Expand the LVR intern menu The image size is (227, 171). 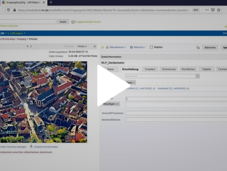(x=17, y=33)
